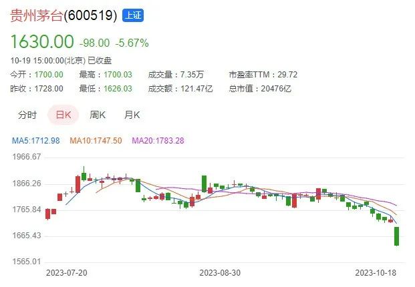
Task: Click the y-axis label 1765.84
Action: [27, 210]
